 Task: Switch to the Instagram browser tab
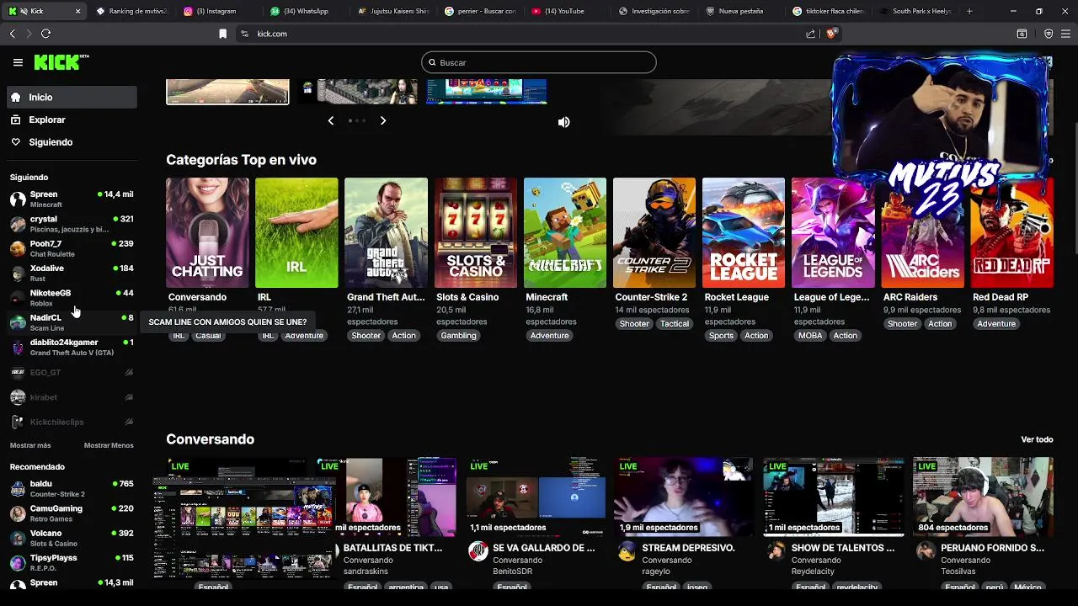point(216,11)
